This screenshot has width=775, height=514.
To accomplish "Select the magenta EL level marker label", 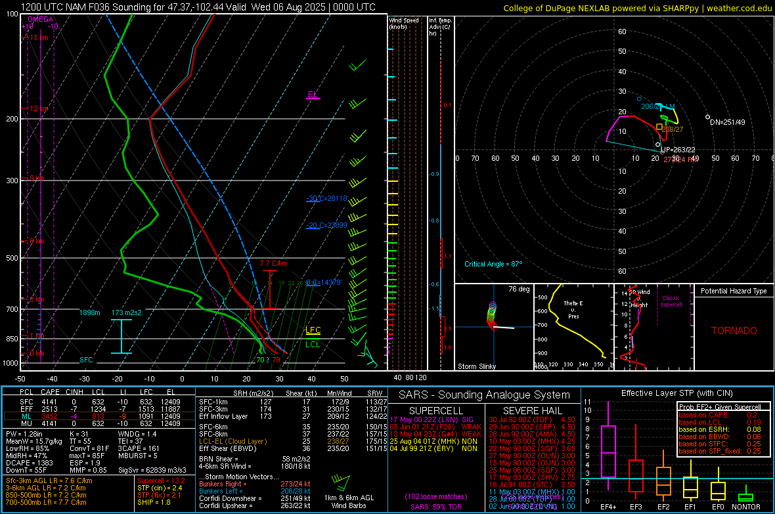I will (313, 95).
